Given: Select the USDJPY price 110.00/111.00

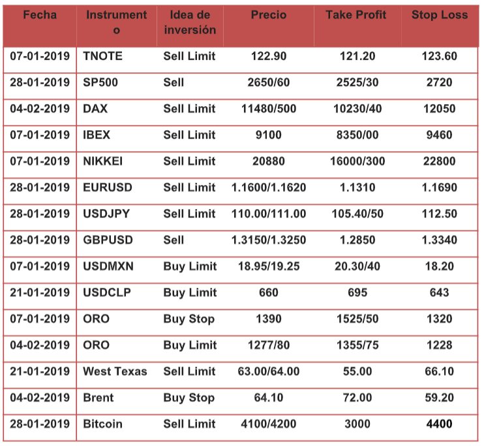Looking at the screenshot, I should click(268, 214).
